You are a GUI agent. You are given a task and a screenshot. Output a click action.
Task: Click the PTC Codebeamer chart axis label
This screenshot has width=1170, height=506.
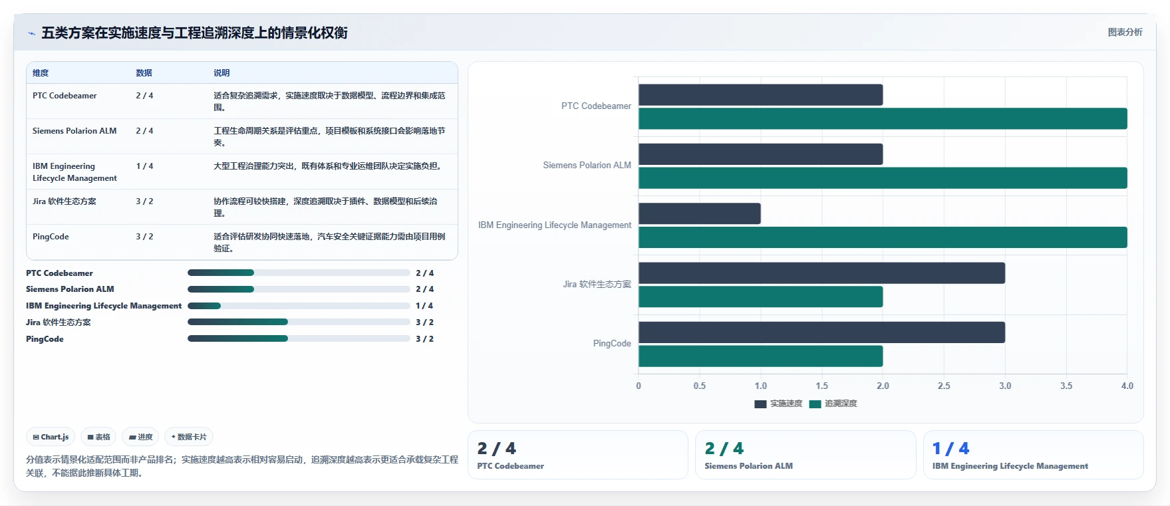pyautogui.click(x=596, y=106)
